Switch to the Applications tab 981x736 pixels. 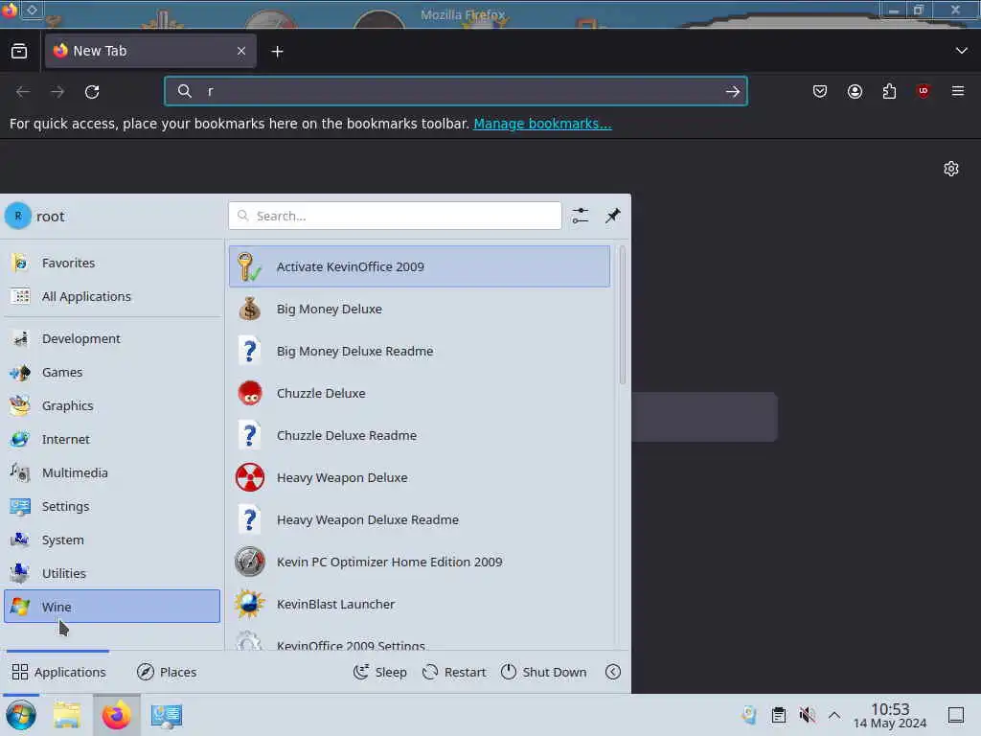point(58,672)
